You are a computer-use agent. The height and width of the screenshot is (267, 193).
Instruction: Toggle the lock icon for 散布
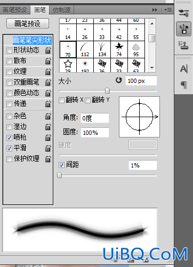click(x=48, y=61)
